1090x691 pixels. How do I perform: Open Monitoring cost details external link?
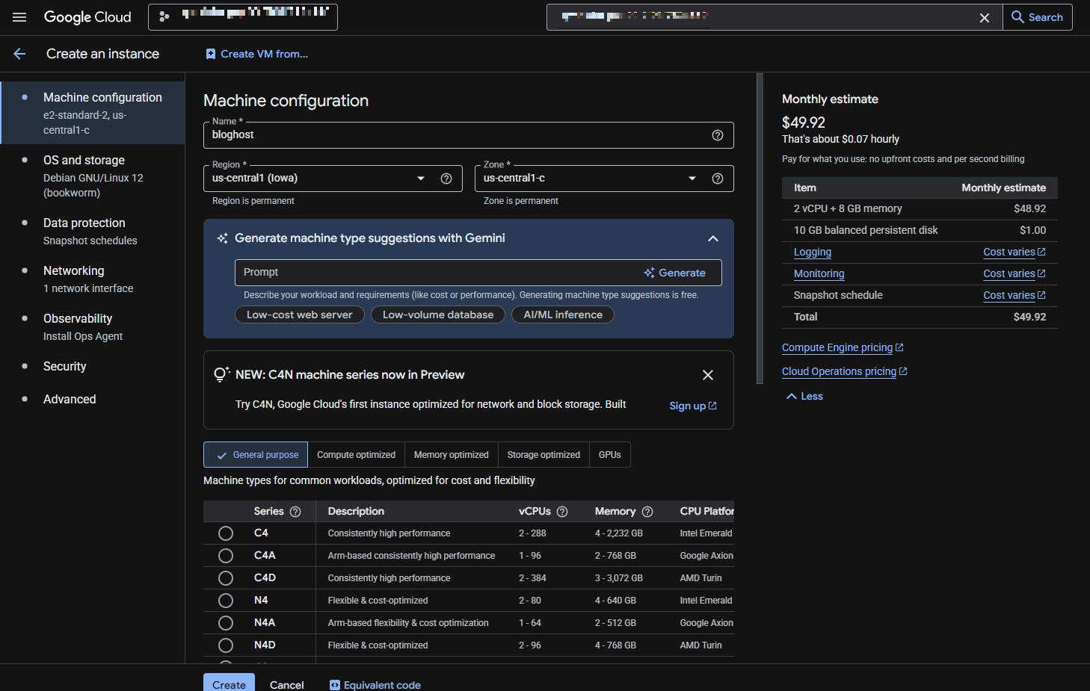click(1014, 274)
